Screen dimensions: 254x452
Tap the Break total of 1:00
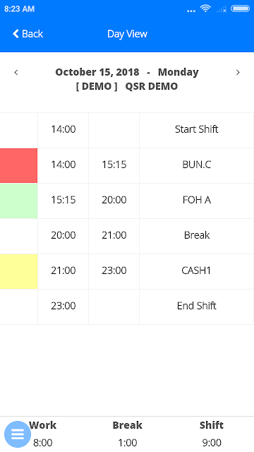127,443
